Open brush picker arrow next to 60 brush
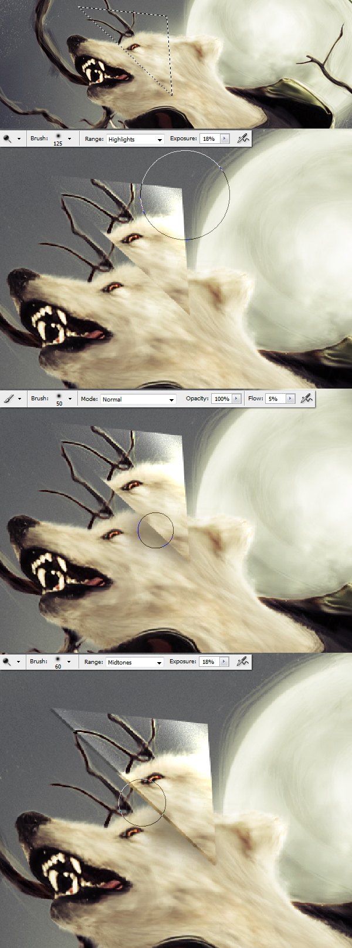The height and width of the screenshot is (948, 352). click(x=69, y=662)
